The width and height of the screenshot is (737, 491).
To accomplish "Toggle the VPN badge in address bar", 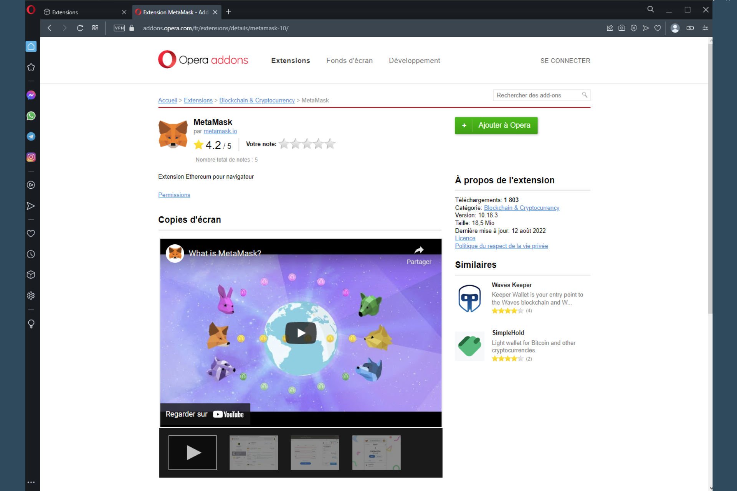I will tap(119, 28).
